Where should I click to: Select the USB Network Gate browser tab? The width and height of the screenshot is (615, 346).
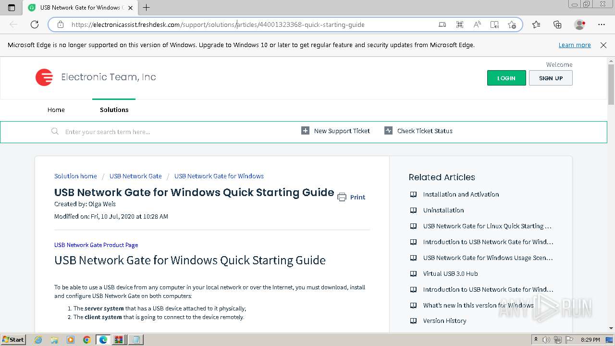click(80, 8)
